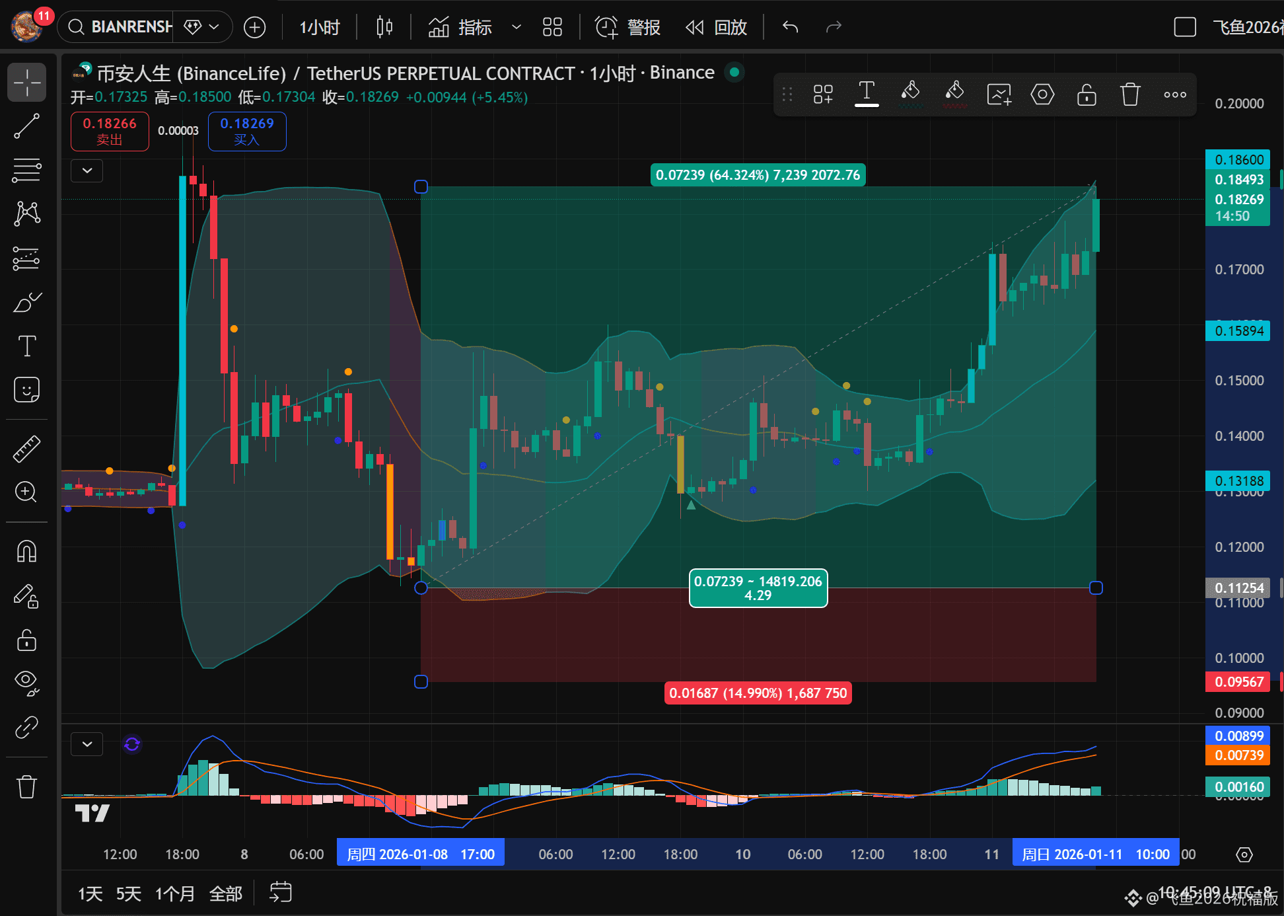Image resolution: width=1284 pixels, height=916 pixels.
Task: Expand the indicator templates dropdown arrow
Action: (x=517, y=27)
